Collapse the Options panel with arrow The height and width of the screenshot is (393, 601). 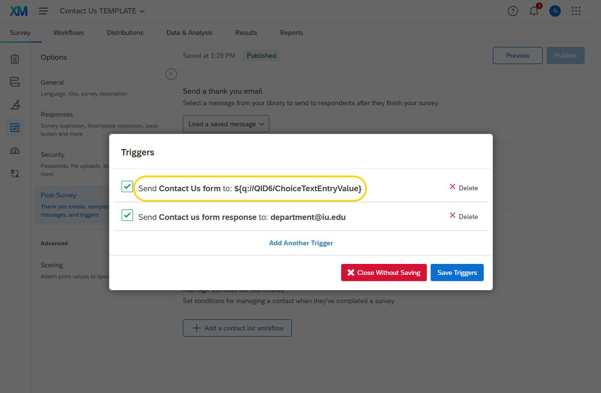click(171, 74)
